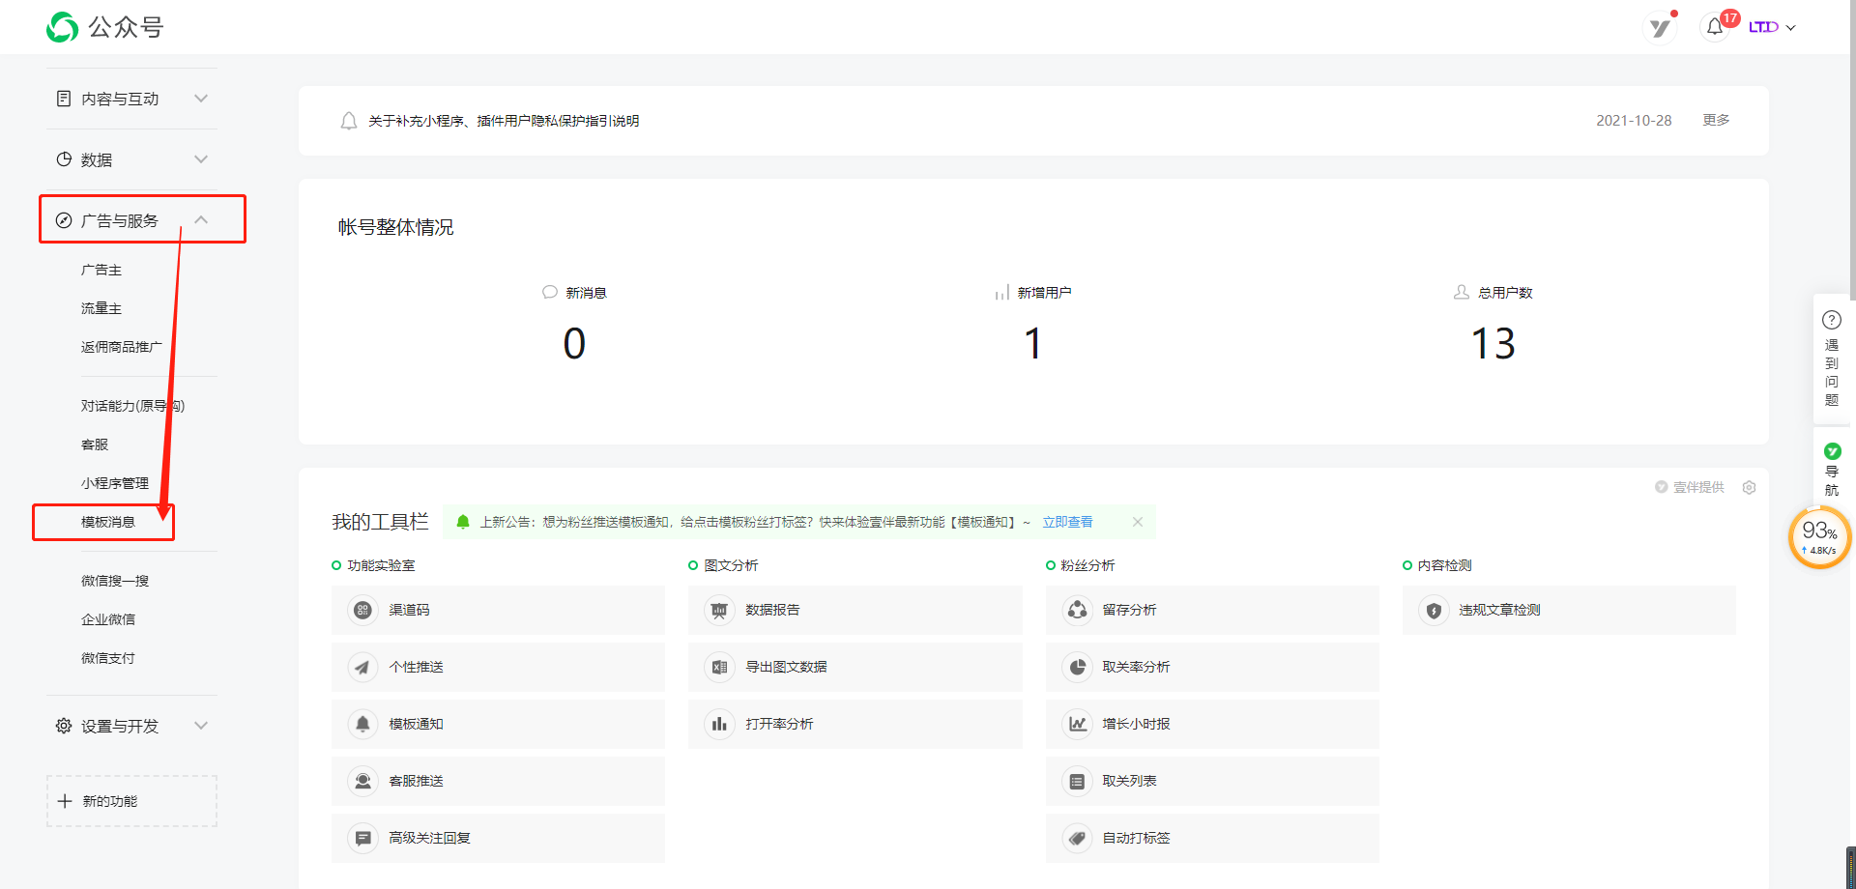The width and height of the screenshot is (1856, 889).
Task: Open 小程序管理 from the sidebar
Action: coord(115,483)
